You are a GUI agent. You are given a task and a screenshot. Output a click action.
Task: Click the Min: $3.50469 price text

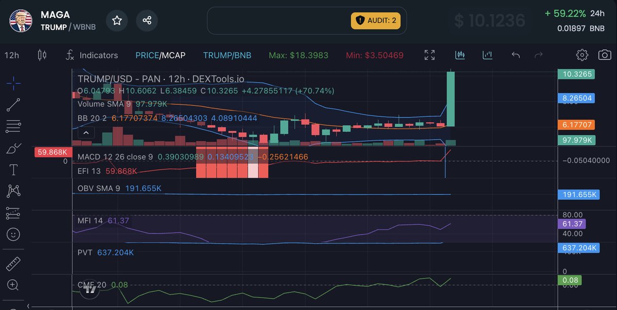374,55
